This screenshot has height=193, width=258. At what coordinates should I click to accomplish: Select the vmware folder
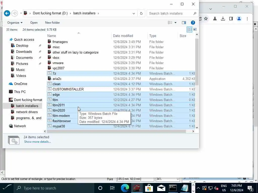[x=58, y=63]
